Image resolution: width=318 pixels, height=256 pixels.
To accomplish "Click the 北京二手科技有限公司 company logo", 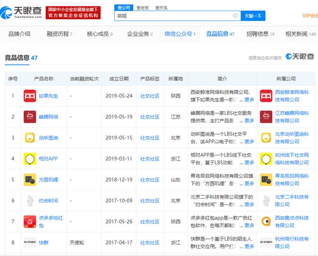I will tap(266, 201).
